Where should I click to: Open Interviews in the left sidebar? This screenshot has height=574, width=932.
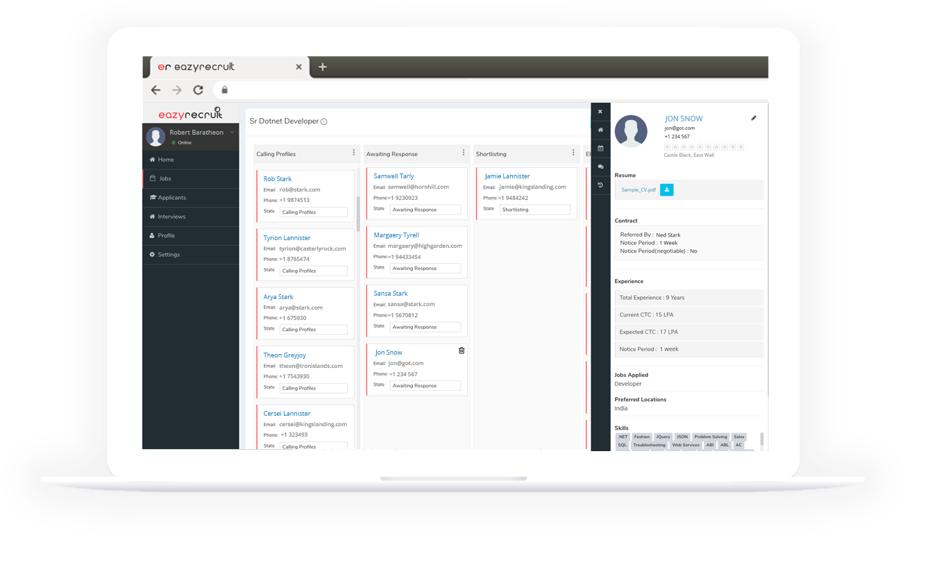(190, 217)
